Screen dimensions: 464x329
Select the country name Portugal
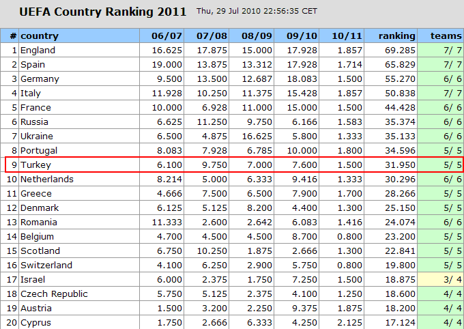(39, 151)
